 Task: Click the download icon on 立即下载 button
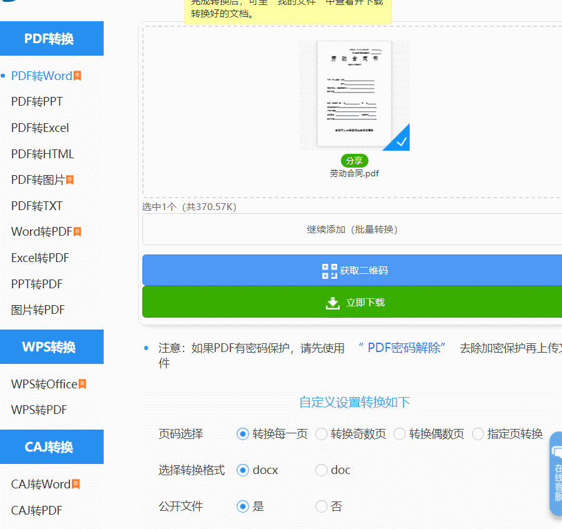click(x=332, y=302)
